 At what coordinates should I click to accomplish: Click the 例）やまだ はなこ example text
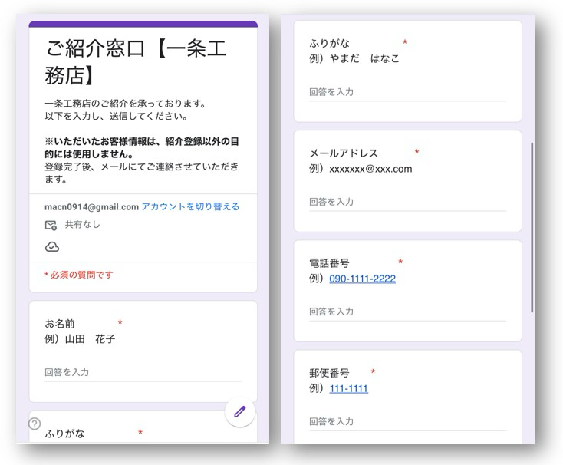click(354, 58)
